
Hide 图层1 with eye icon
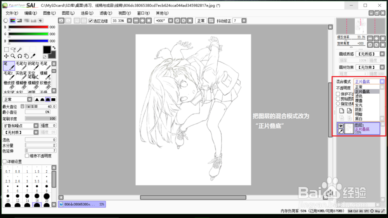pyautogui.click(x=341, y=126)
